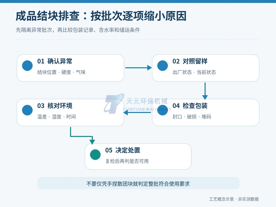Click the subtext 出厂状态 · 当前状态
Viewport: 276px width, 207px height.
[194, 72]
